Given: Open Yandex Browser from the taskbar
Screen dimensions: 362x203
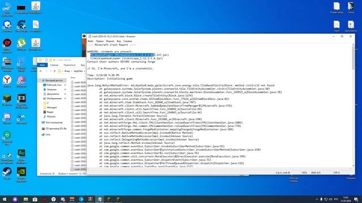Looking at the screenshot, I should [53, 199].
